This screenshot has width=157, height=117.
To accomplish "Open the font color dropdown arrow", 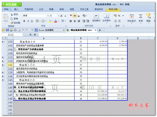I will (58, 21).
